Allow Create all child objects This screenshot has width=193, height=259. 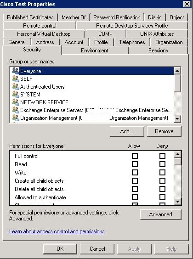click(135, 180)
